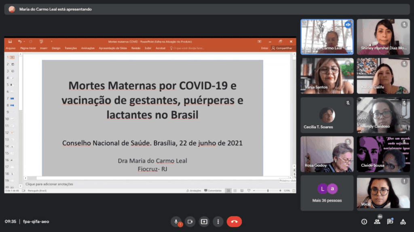
Task: Click the PowerPoint zoom slider
Action: (x=268, y=190)
